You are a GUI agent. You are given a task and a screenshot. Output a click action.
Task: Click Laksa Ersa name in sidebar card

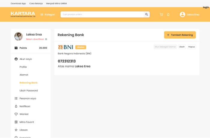point(34,34)
